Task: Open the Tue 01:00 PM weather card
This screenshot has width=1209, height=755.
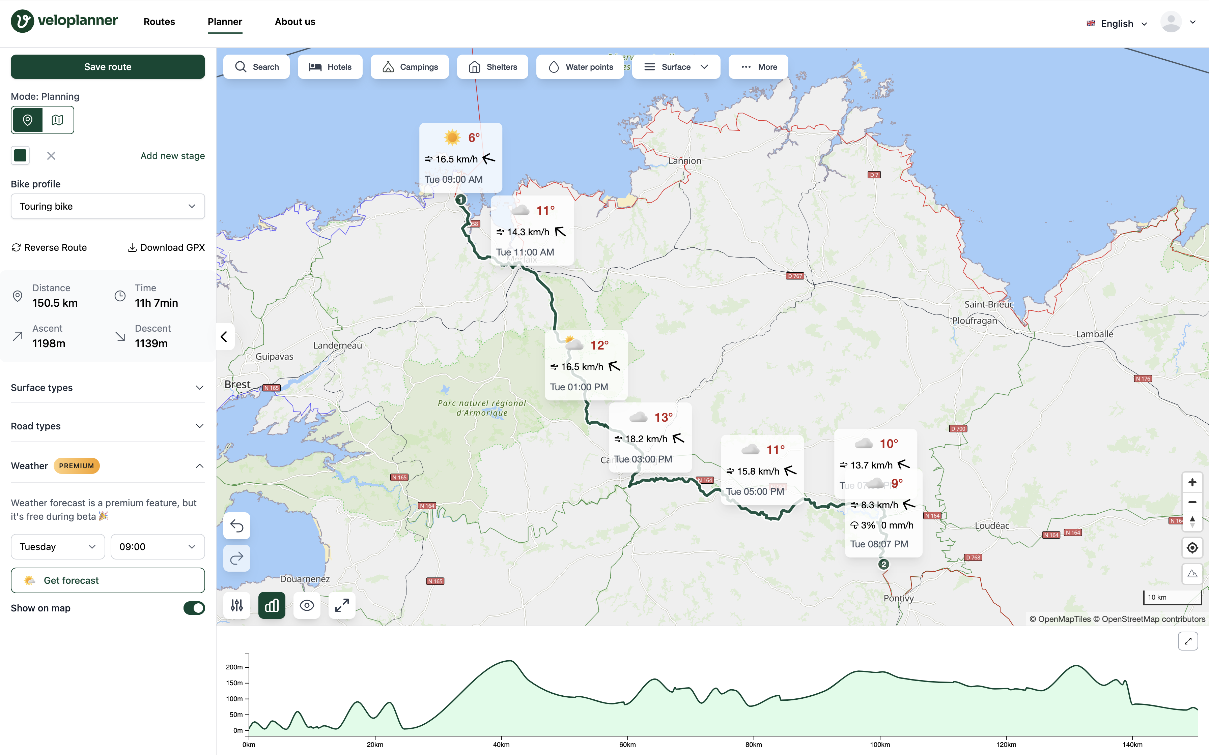Action: pos(586,365)
